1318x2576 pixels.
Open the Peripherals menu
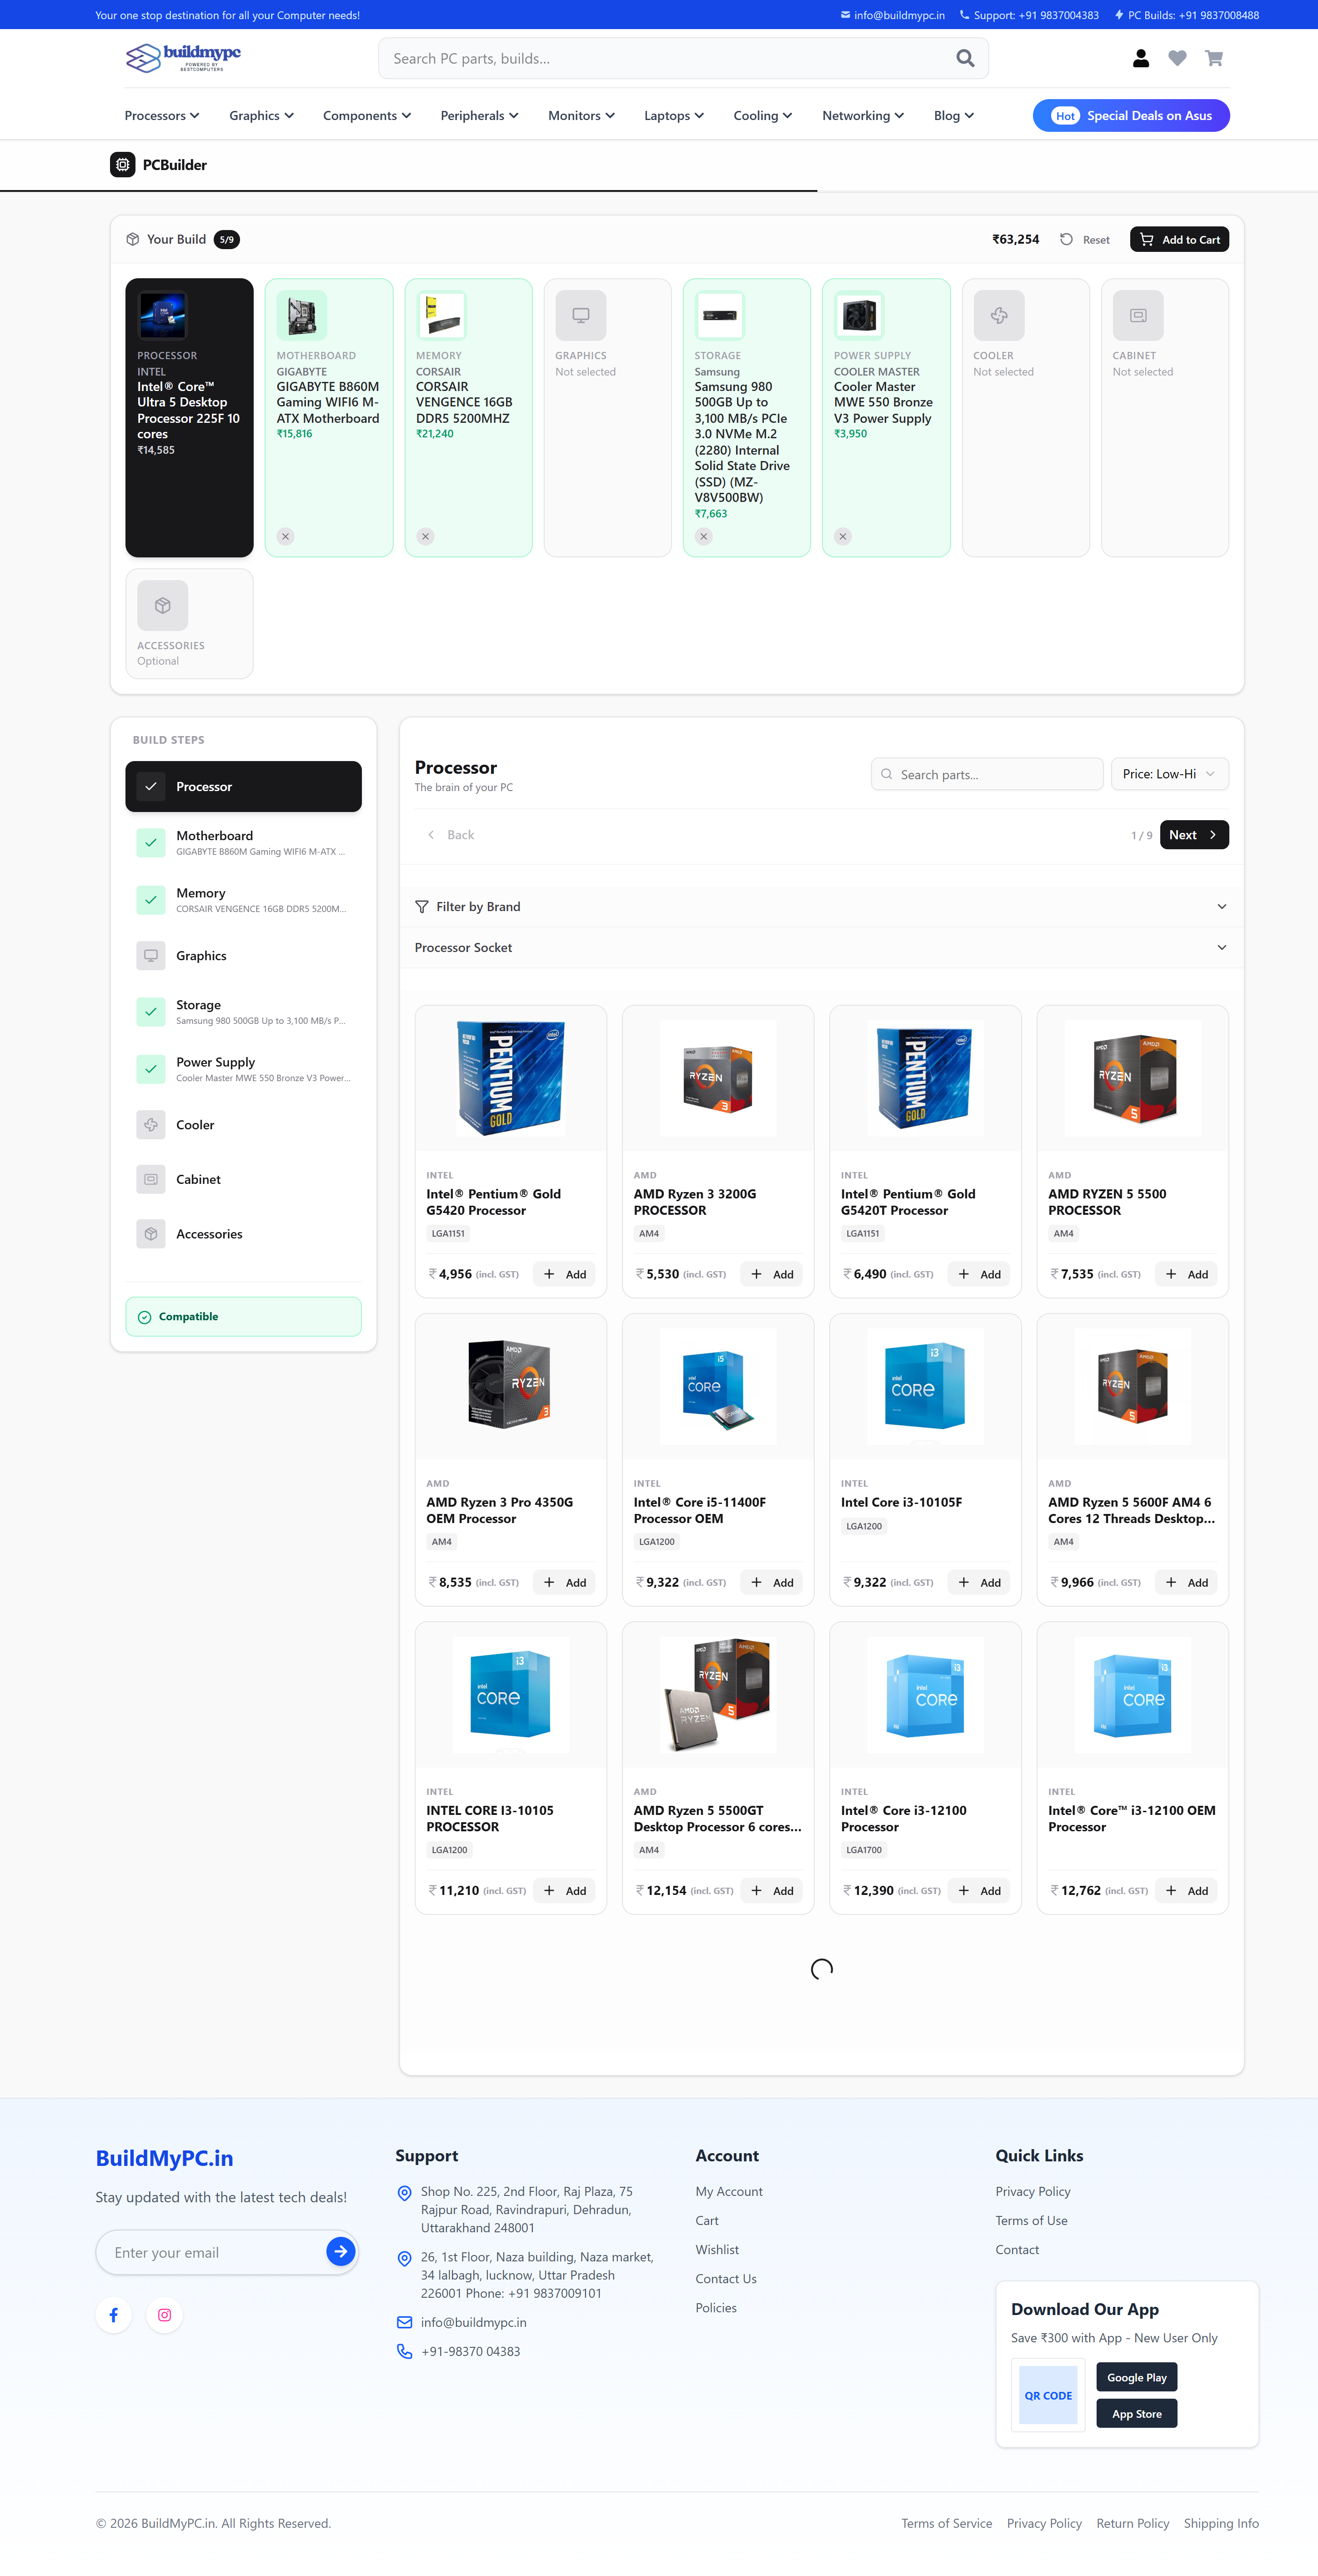[x=479, y=116]
